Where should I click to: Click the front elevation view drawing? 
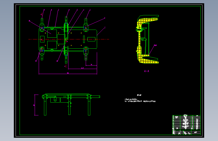click(x=71, y=104)
